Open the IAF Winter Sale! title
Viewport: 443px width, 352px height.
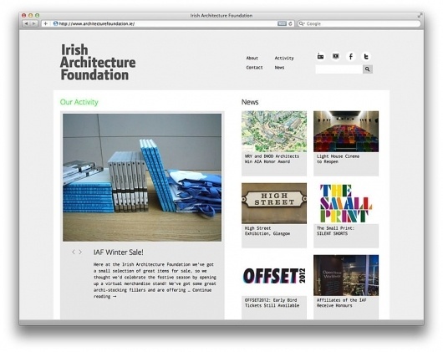119,253
